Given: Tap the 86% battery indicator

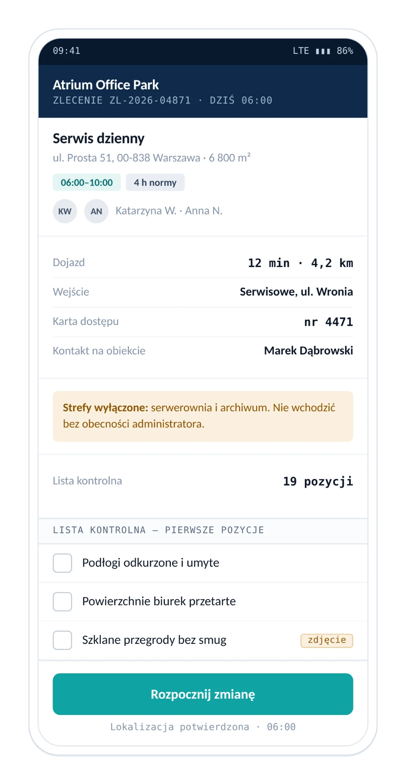Looking at the screenshot, I should pyautogui.click(x=345, y=51).
